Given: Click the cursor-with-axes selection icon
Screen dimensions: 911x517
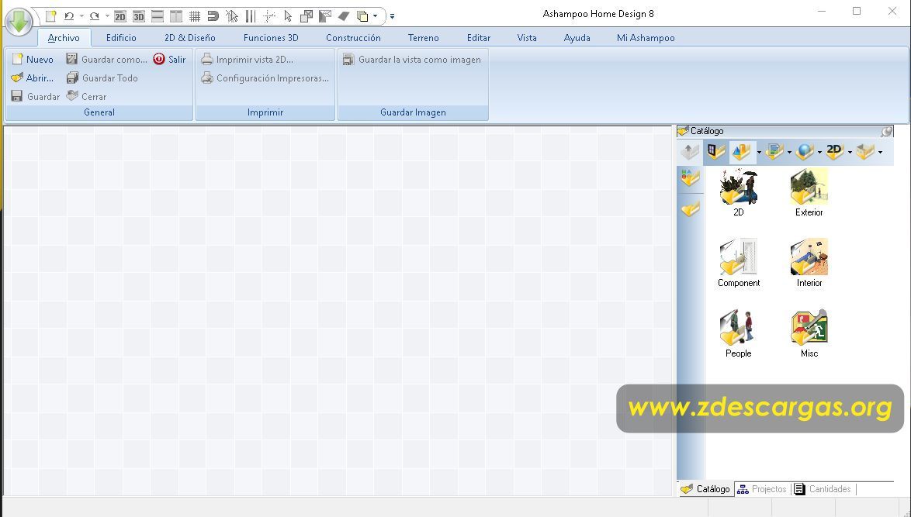Looking at the screenshot, I should pos(232,16).
